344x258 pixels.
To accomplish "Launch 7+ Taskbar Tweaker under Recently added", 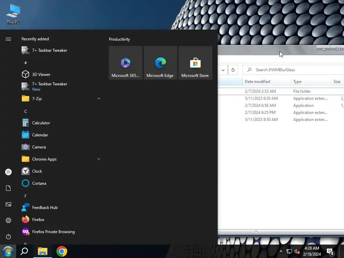I will point(61,50).
